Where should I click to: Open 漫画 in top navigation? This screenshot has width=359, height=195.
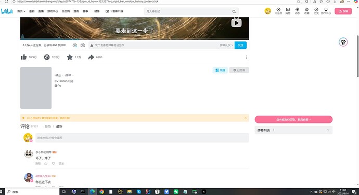click(76, 11)
